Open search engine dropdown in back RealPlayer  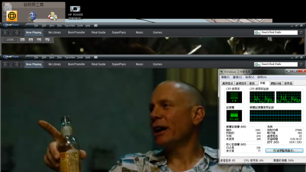[258, 32]
